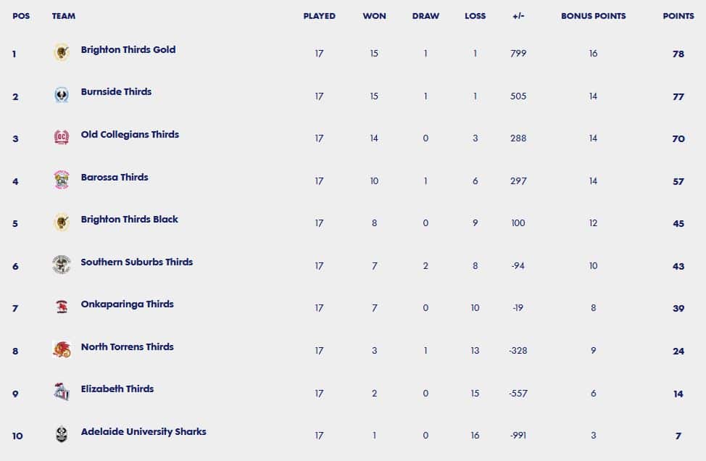Click the Barossa Thirds team logo
The image size is (706, 461).
click(62, 180)
